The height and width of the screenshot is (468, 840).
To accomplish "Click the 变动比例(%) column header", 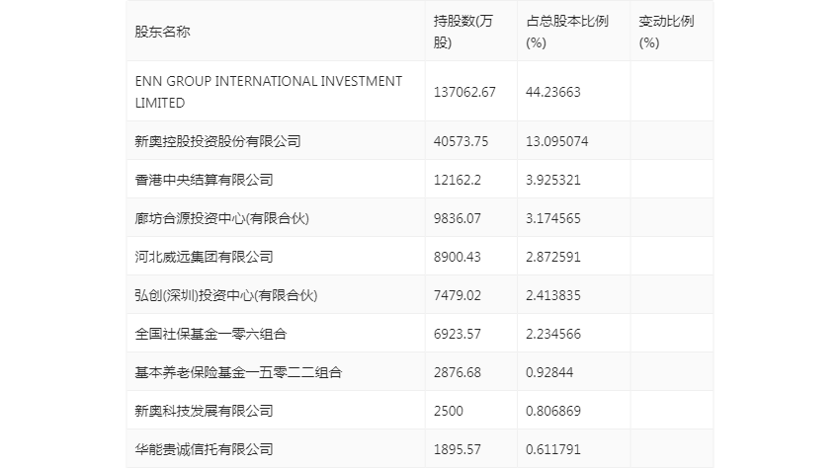I will click(666, 32).
